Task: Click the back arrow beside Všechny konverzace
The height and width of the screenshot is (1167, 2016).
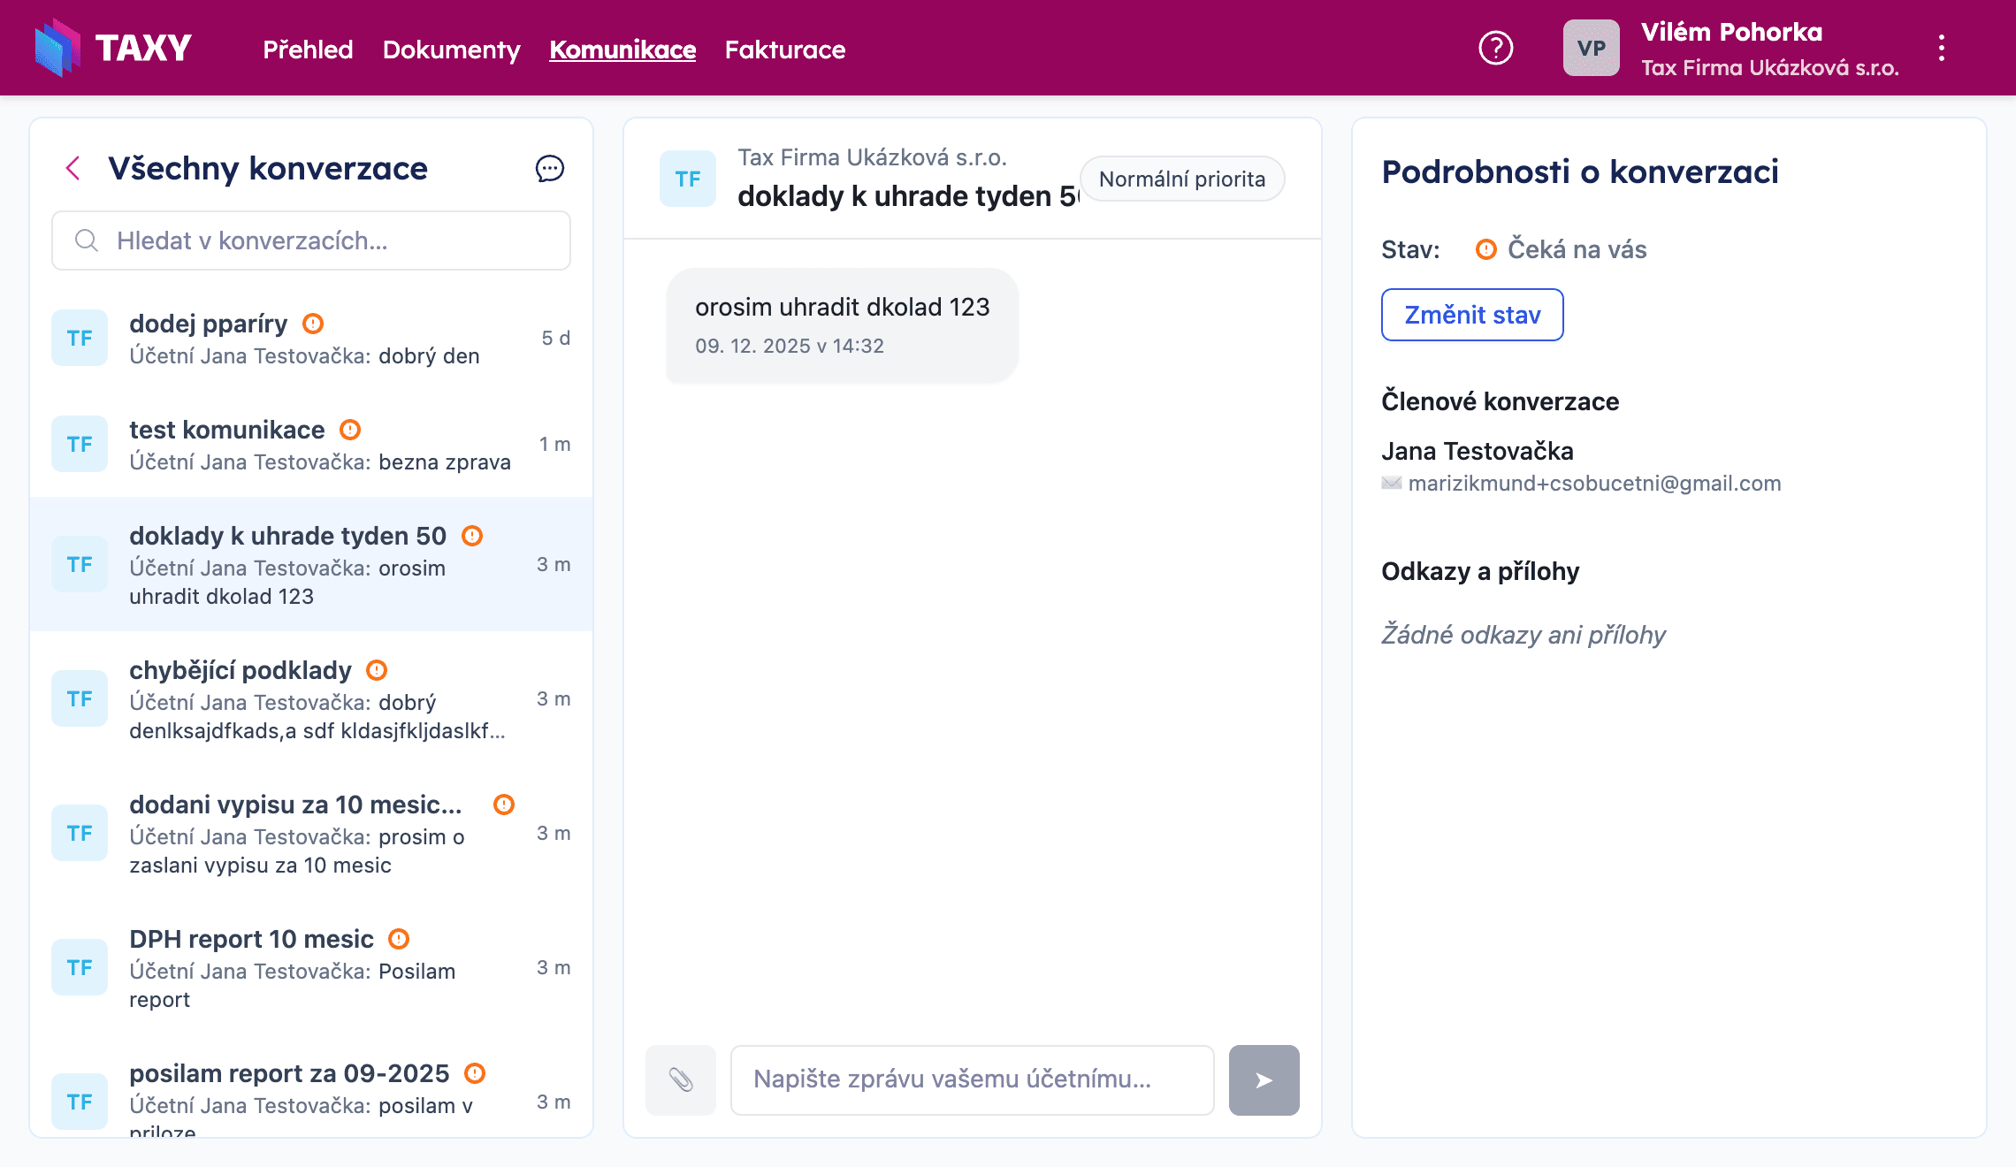Action: [x=73, y=168]
